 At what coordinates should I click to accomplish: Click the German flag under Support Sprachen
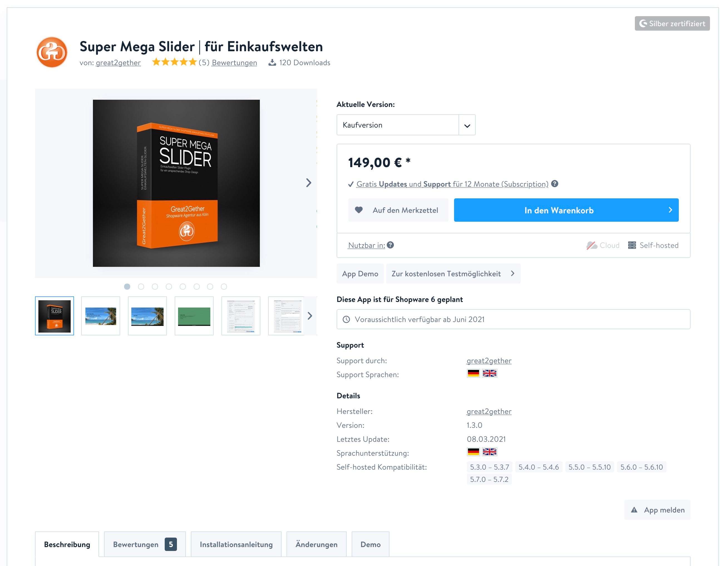point(473,374)
